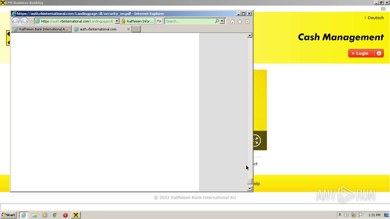The image size is (390, 219).
Task: Click the Internet Explorer title bar icon
Action: [x=14, y=14]
